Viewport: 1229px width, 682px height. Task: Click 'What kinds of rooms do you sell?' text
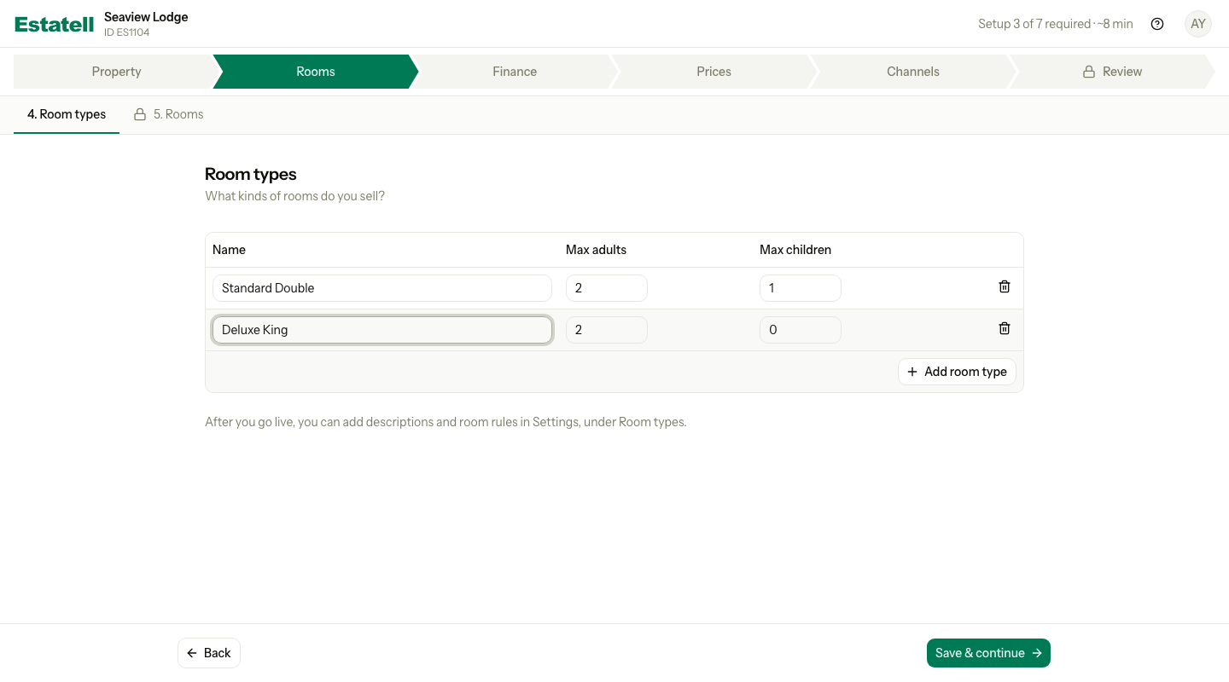pyautogui.click(x=295, y=196)
